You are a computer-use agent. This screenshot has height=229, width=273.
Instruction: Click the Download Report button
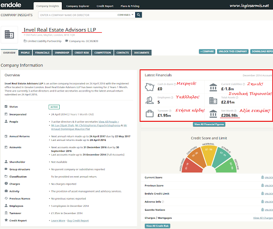262,52
